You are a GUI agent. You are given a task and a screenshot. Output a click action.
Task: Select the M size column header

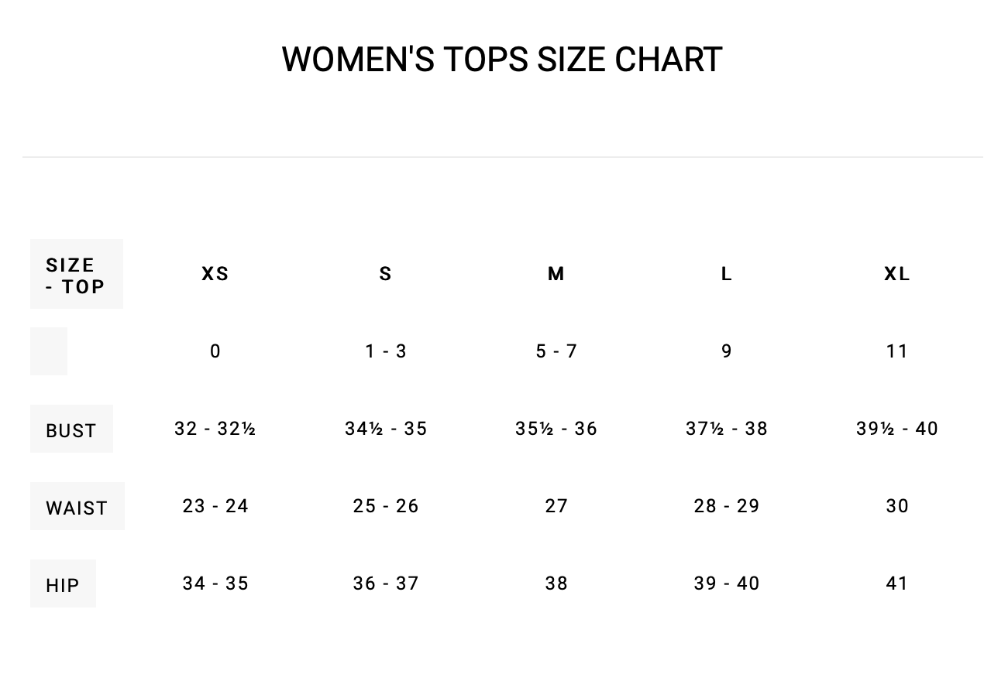click(556, 274)
